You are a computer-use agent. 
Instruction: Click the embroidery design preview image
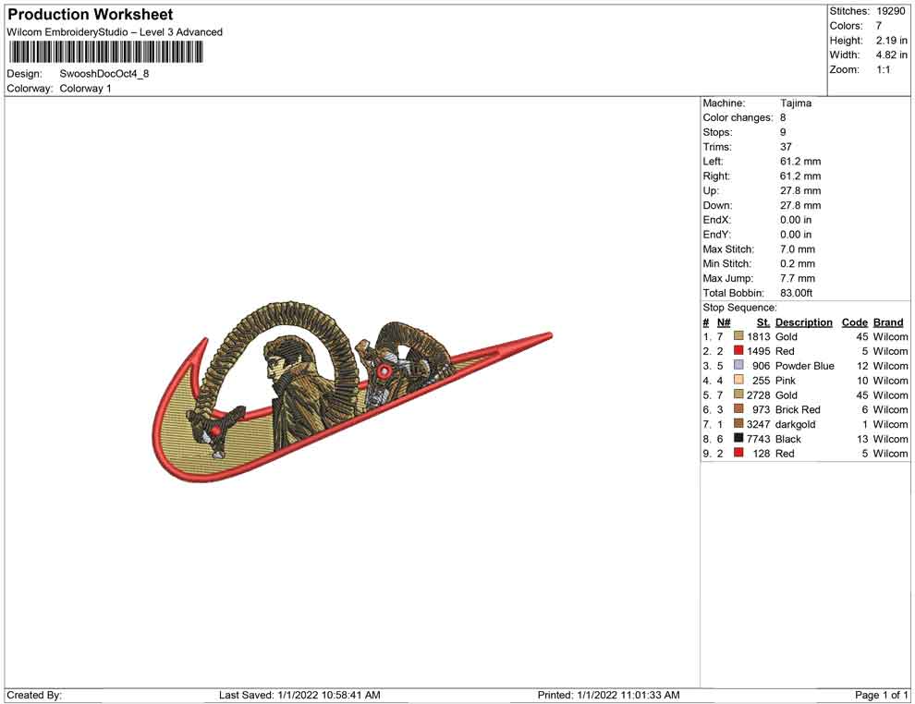click(x=352, y=392)
